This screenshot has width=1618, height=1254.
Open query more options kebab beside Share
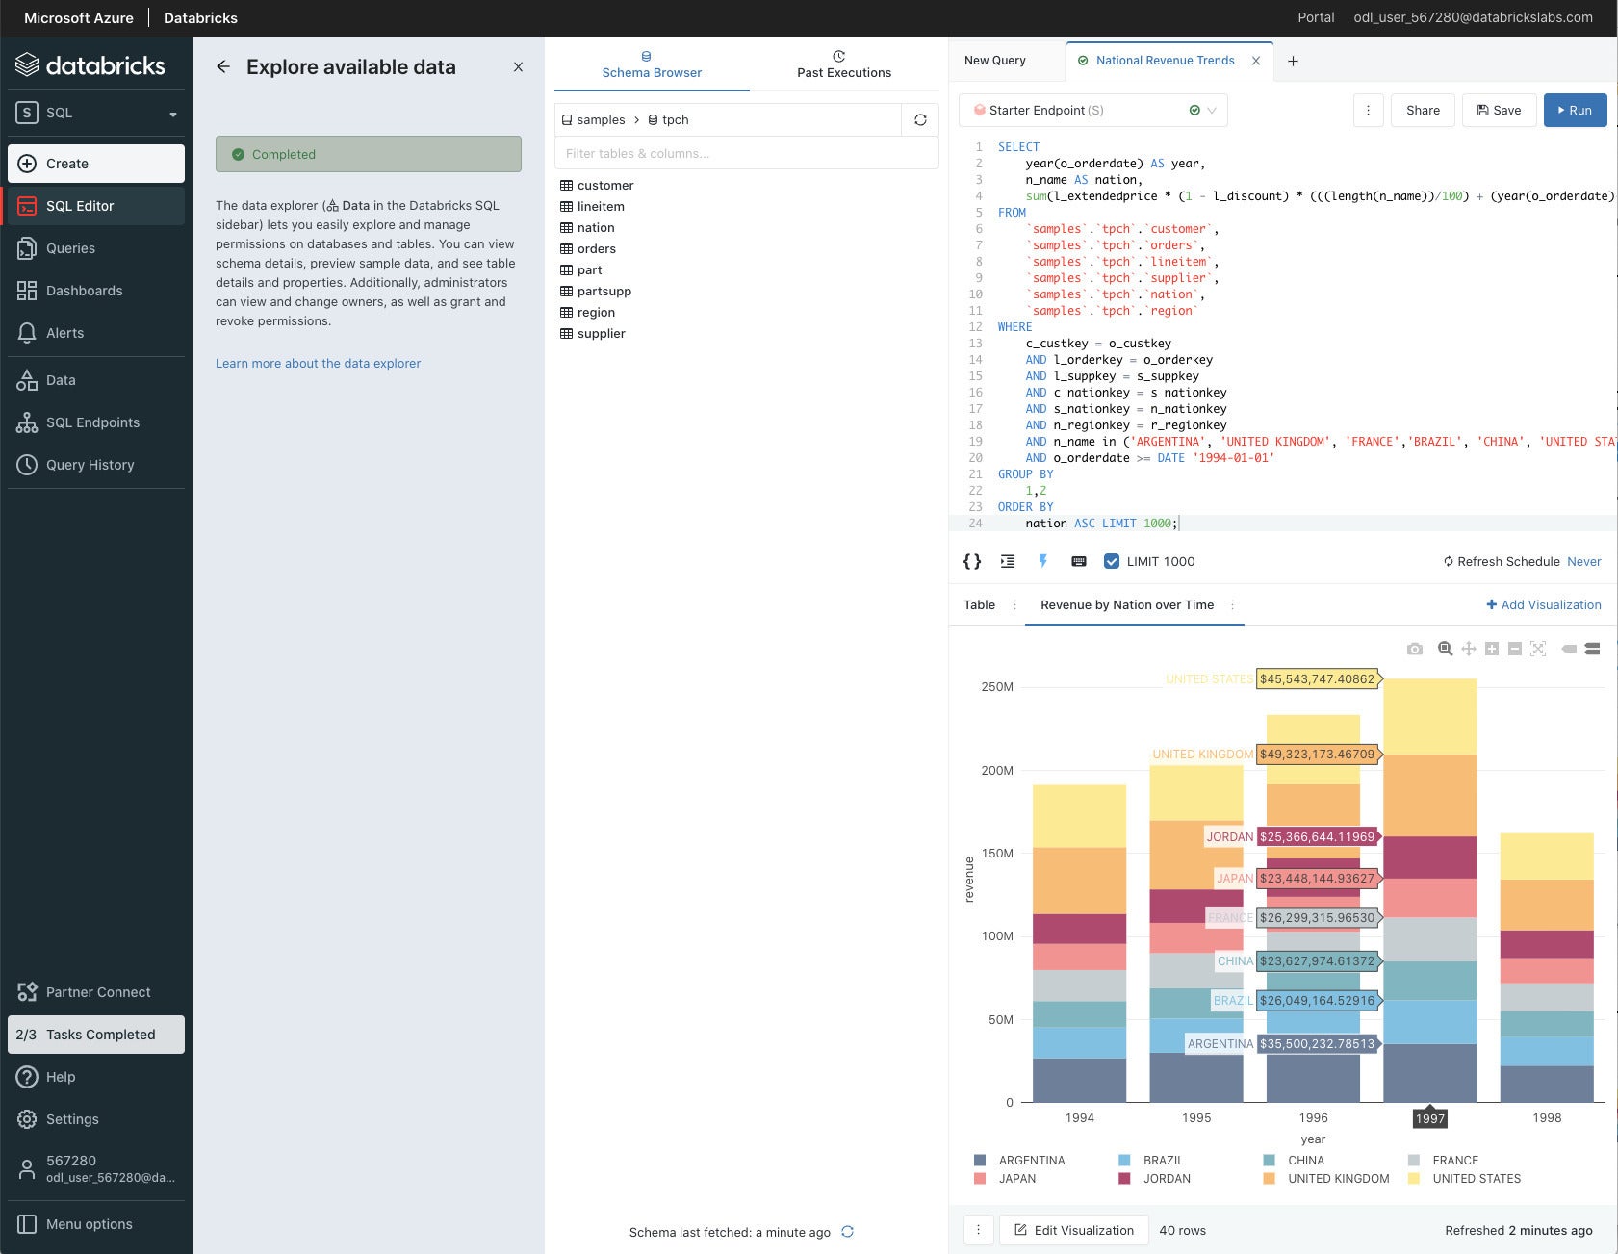pos(1368,110)
